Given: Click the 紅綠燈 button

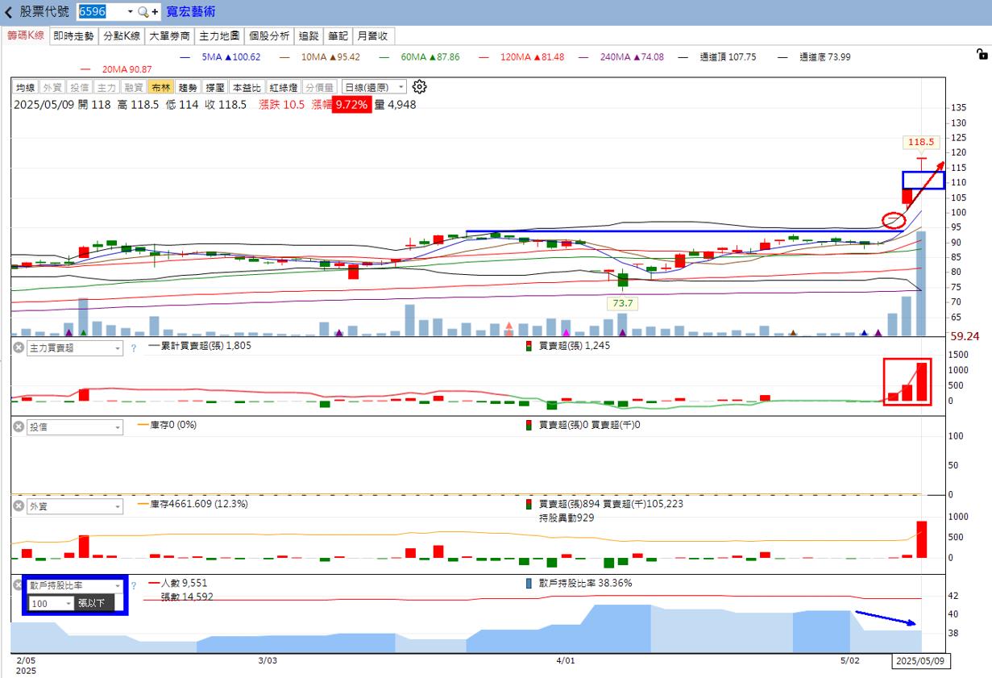Looking at the screenshot, I should point(284,87).
